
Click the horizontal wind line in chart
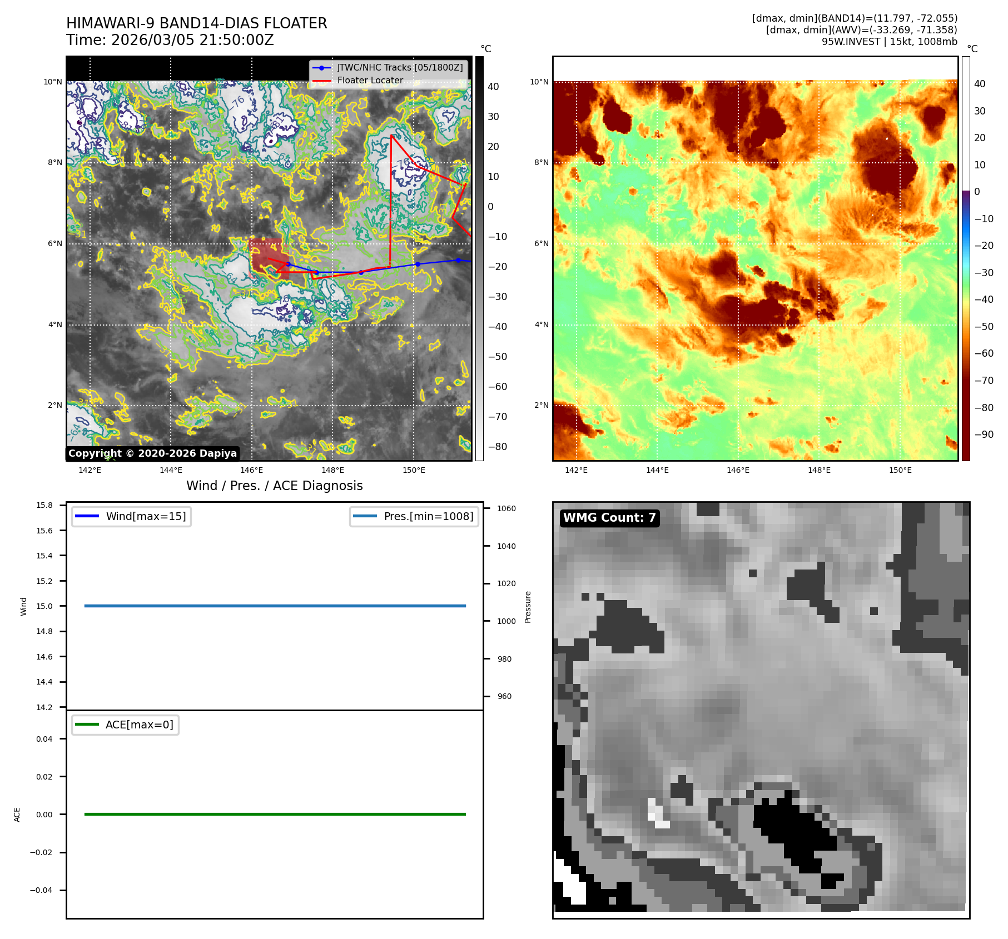275,606
